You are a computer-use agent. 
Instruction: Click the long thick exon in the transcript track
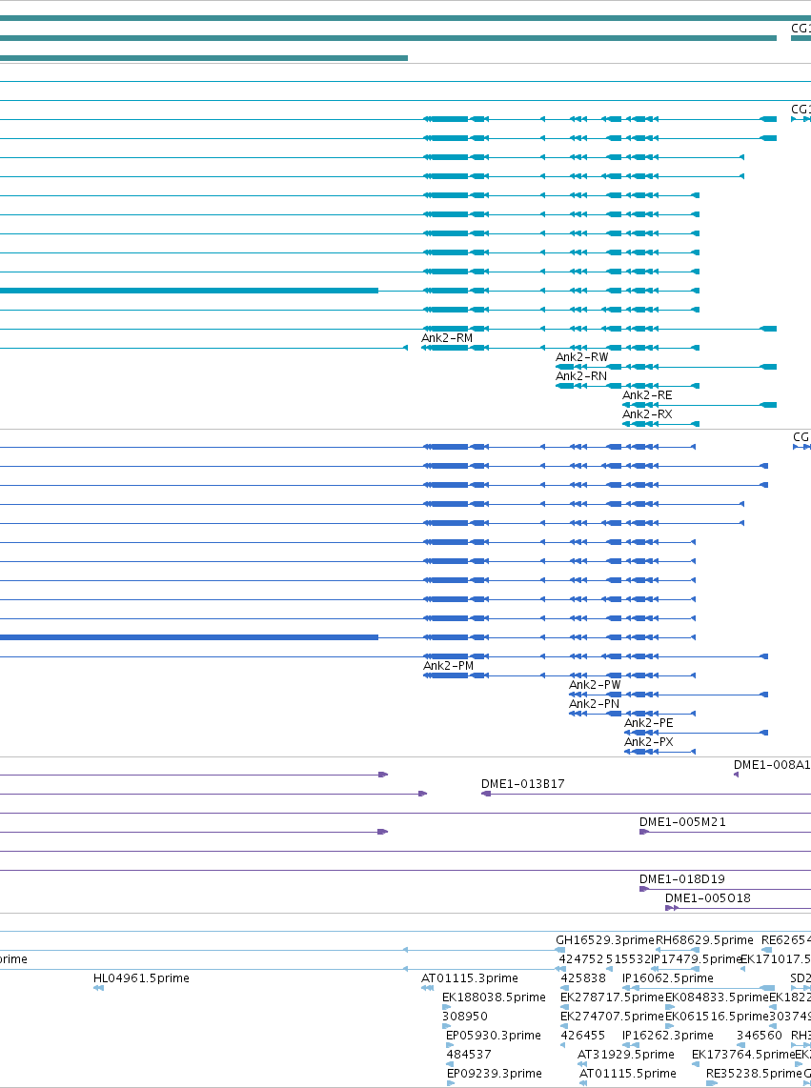[x=189, y=291]
